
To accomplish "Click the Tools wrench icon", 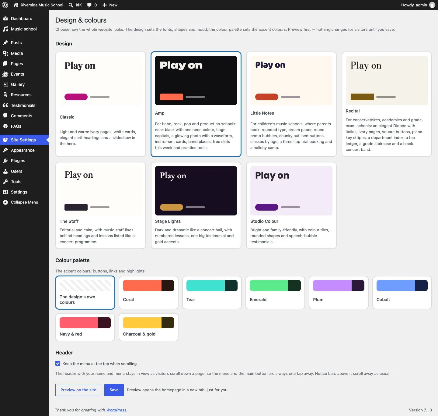I will coord(5,182).
